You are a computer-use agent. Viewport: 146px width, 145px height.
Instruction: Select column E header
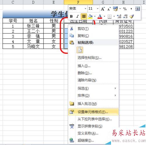54,2
